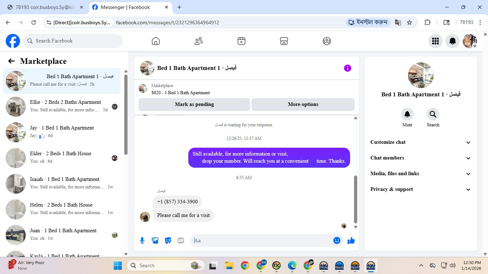Open taskbar clock showing 12:50 PM
Screen dimensions: 488x274
pos(472,265)
